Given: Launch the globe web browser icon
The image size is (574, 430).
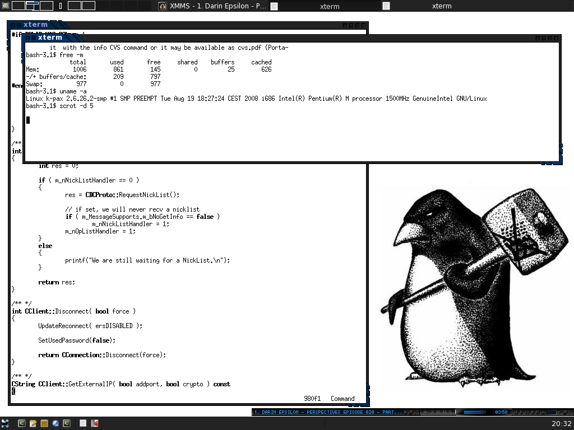Looking at the screenshot, I should point(55,423).
